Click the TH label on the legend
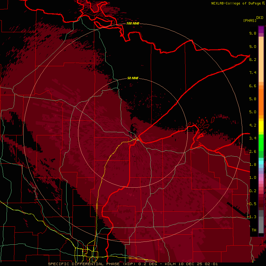This screenshot has width=266, height=266. pos(254,230)
